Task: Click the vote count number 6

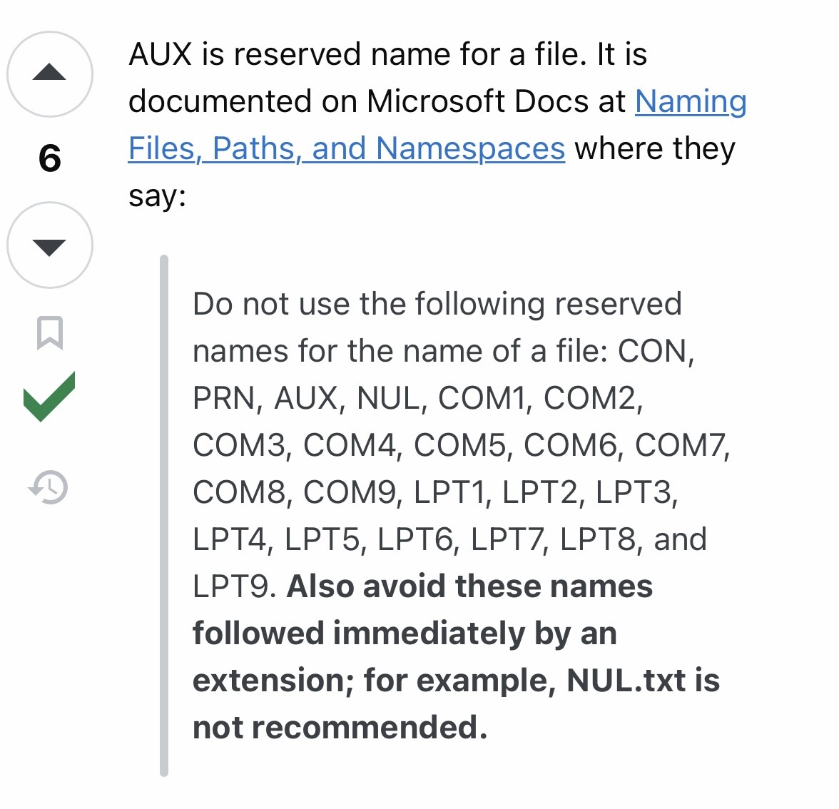Action: coord(49,158)
